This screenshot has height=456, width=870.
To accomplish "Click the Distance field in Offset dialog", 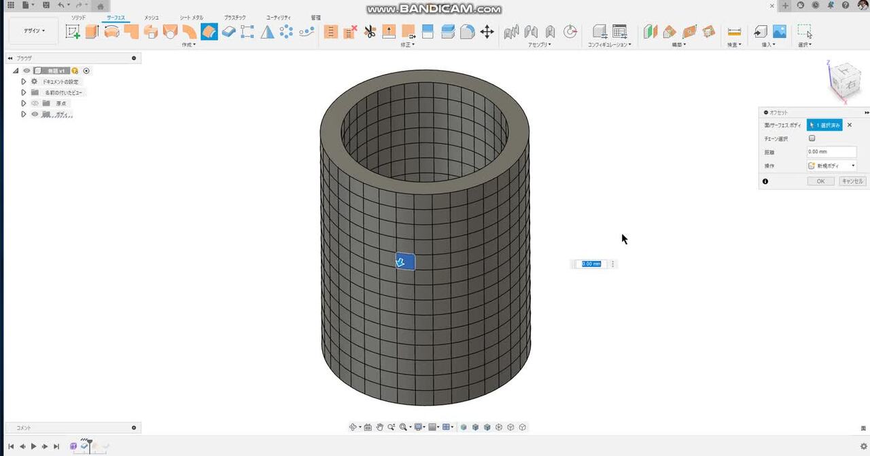I will click(x=831, y=152).
